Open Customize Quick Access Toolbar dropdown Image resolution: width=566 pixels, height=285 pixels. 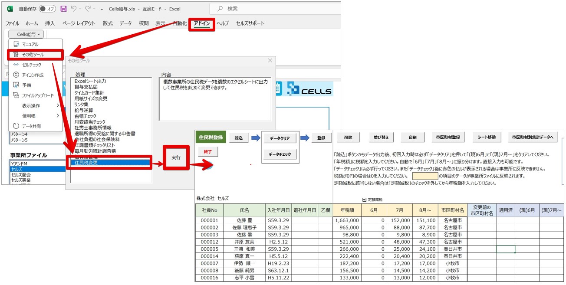[102, 9]
